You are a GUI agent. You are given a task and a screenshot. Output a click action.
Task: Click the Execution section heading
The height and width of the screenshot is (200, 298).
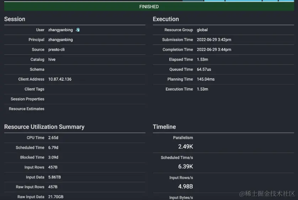click(166, 19)
